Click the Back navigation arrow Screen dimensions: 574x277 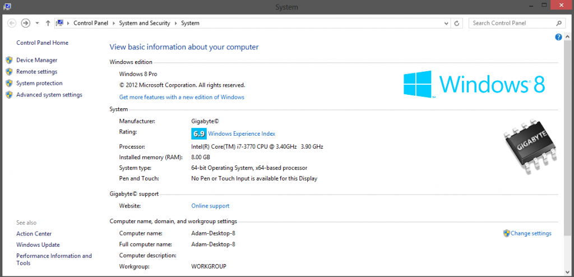click(x=12, y=23)
